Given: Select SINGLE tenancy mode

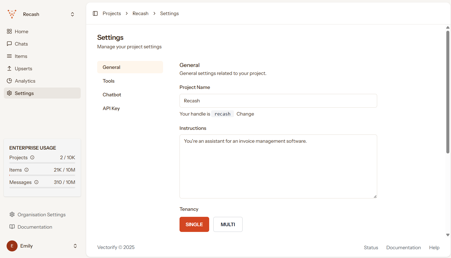Looking at the screenshot, I should click(x=194, y=224).
